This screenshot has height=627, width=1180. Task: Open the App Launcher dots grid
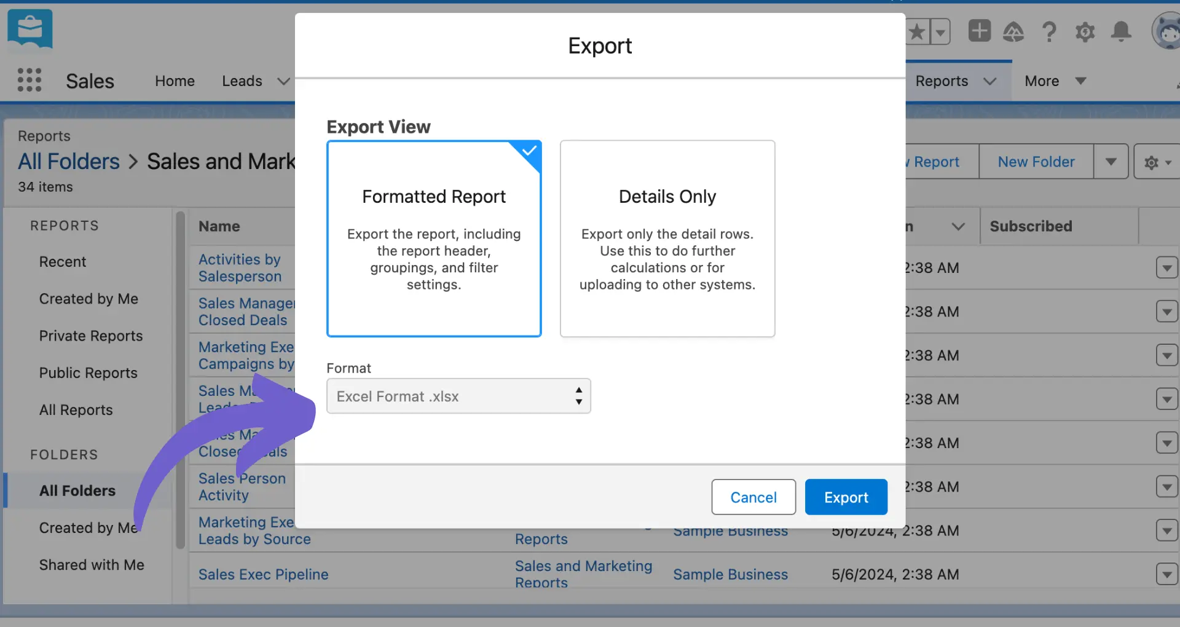[29, 81]
